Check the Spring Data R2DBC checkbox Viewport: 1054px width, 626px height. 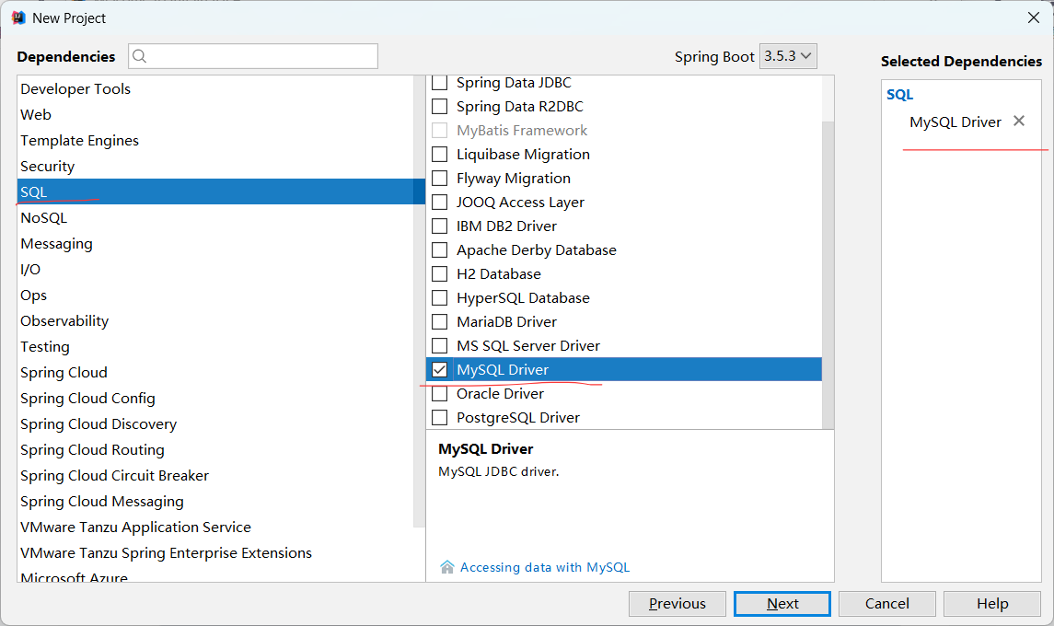tap(440, 106)
